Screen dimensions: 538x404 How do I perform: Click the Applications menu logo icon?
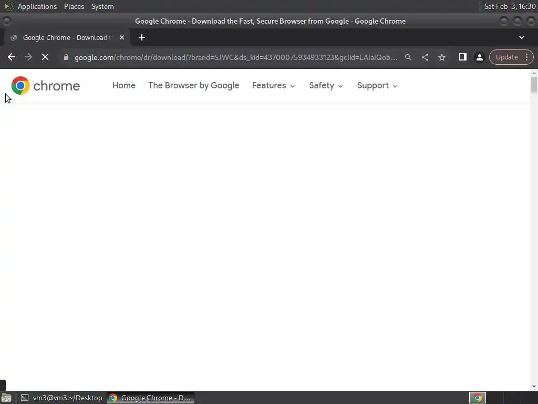tap(9, 6)
